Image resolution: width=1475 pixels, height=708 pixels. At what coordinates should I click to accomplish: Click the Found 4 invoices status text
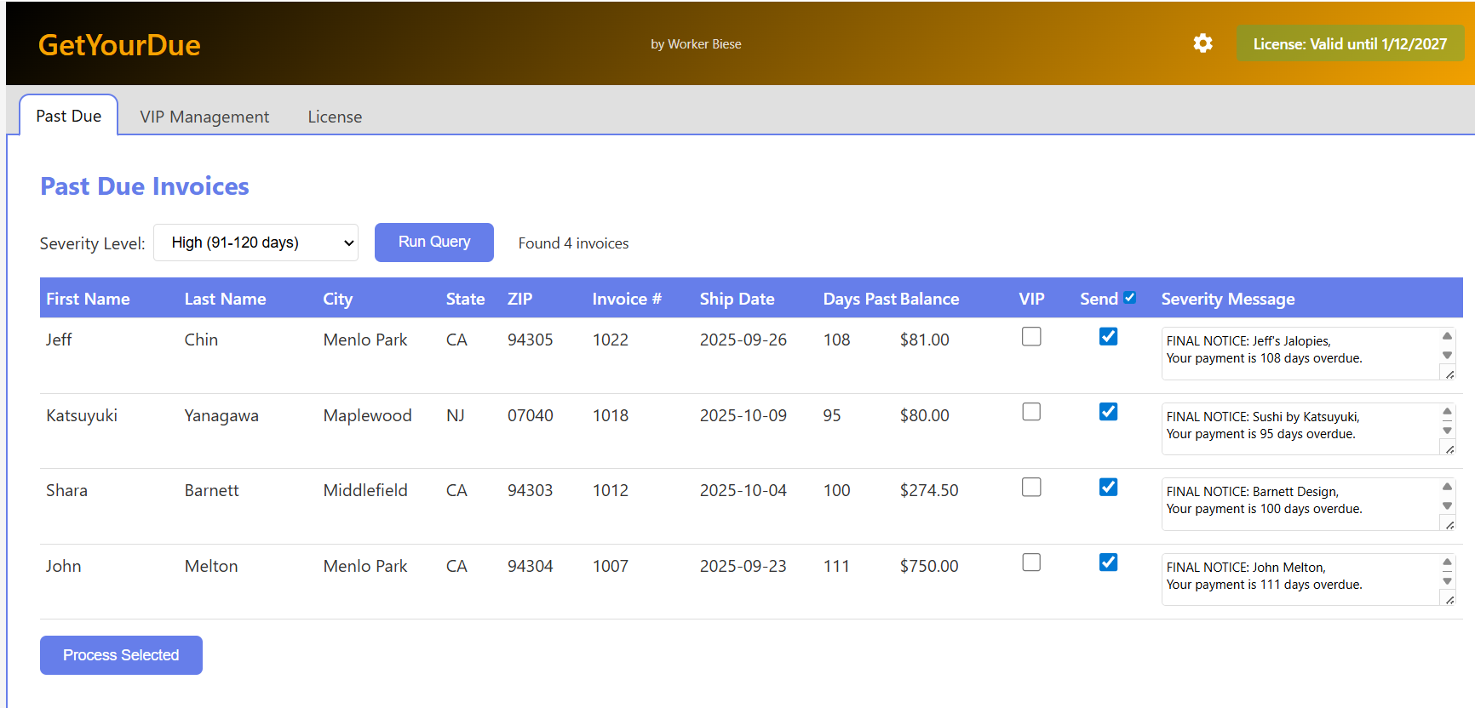[x=573, y=243]
